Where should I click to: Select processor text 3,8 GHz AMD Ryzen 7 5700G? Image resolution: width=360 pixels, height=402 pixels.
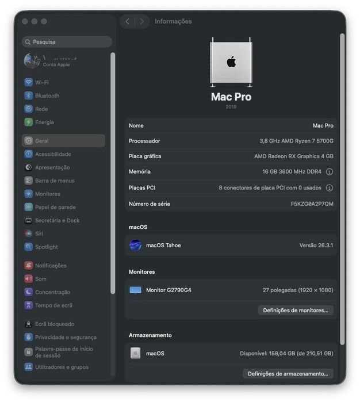[296, 141]
